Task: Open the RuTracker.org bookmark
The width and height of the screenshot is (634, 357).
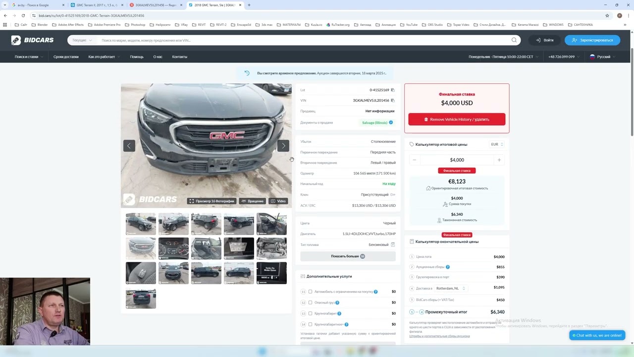Action: (x=338, y=25)
